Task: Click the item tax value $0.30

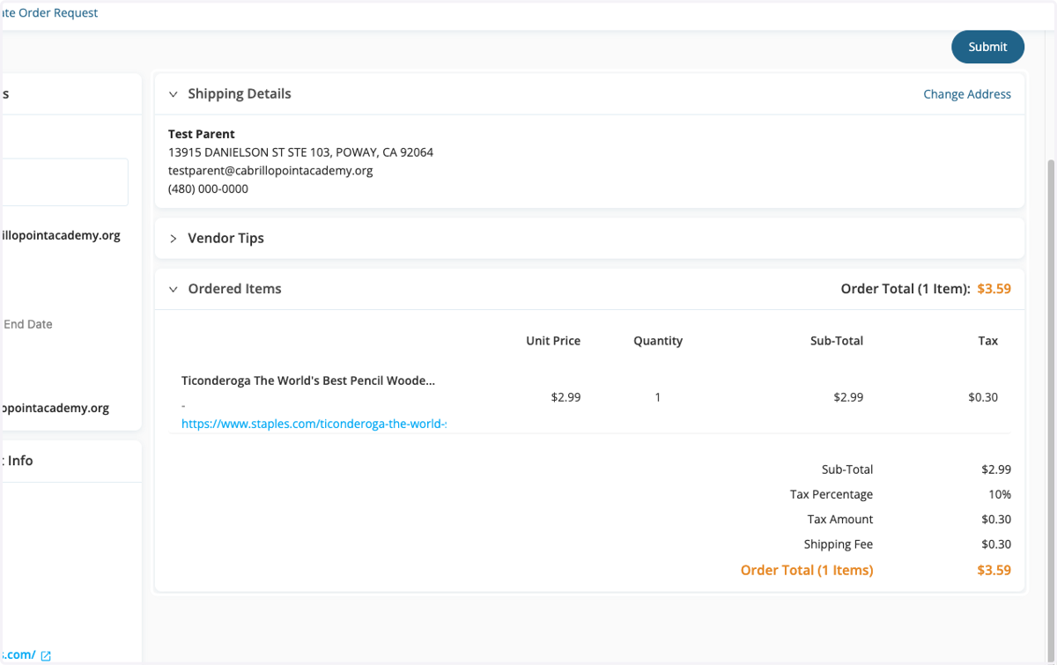Action: point(983,397)
